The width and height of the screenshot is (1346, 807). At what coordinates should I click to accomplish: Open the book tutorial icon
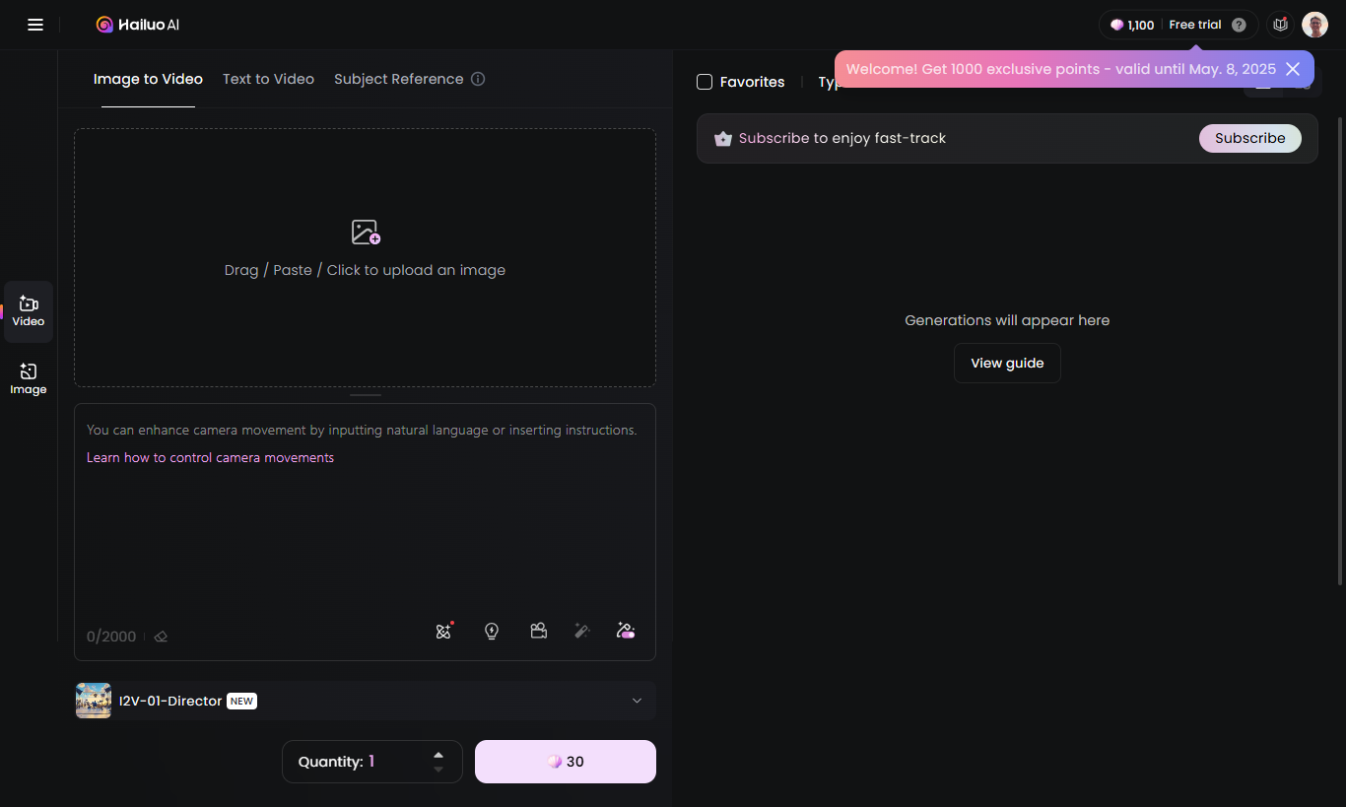click(1280, 25)
